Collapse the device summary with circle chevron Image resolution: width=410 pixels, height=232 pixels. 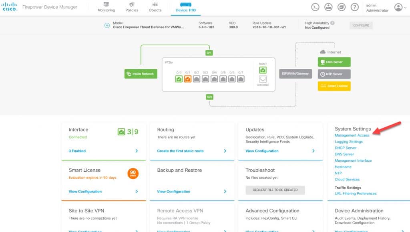pos(107,25)
